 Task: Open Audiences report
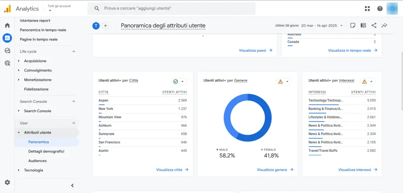click(37, 161)
